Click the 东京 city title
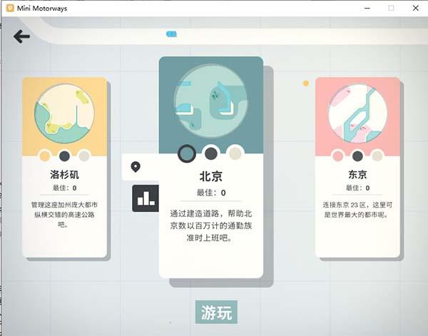Viewport: 428px width, 336px height. [x=357, y=174]
